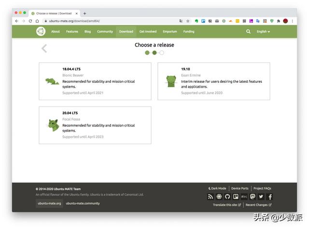
Task: Toggle Dark Mode in the footer
Action: point(217,188)
